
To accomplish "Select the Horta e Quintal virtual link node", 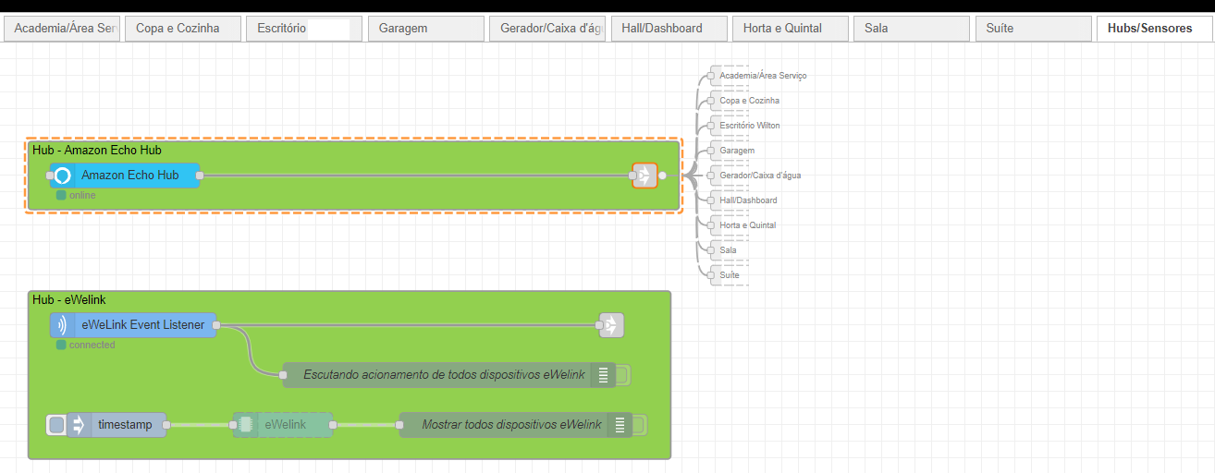I will pyautogui.click(x=743, y=225).
